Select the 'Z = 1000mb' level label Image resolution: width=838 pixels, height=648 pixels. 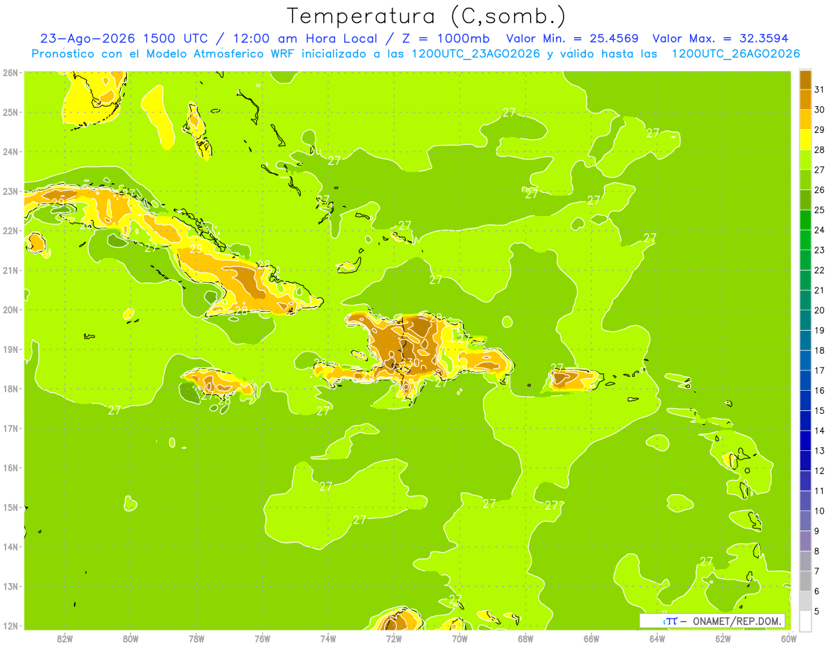coord(446,38)
